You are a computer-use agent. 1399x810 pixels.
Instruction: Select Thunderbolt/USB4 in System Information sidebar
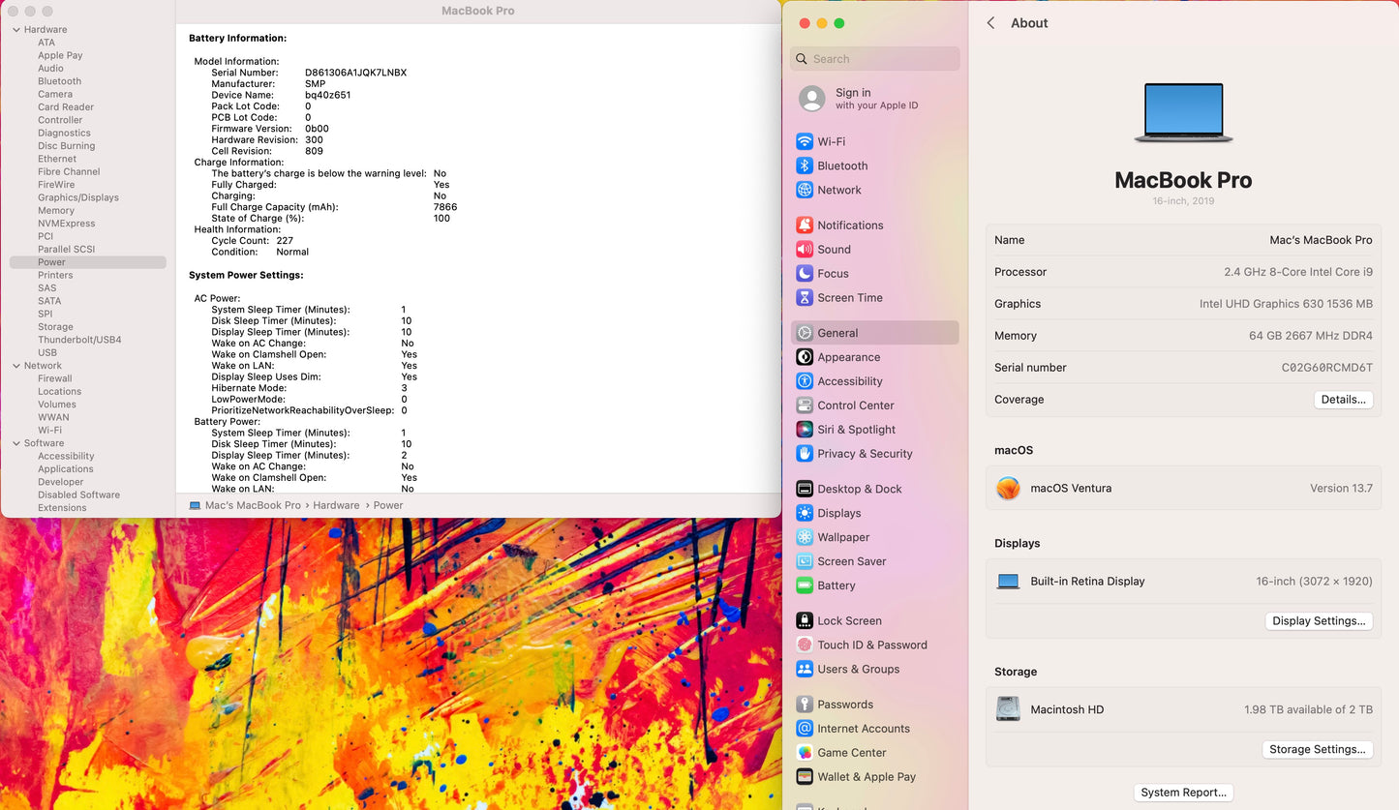[79, 340]
